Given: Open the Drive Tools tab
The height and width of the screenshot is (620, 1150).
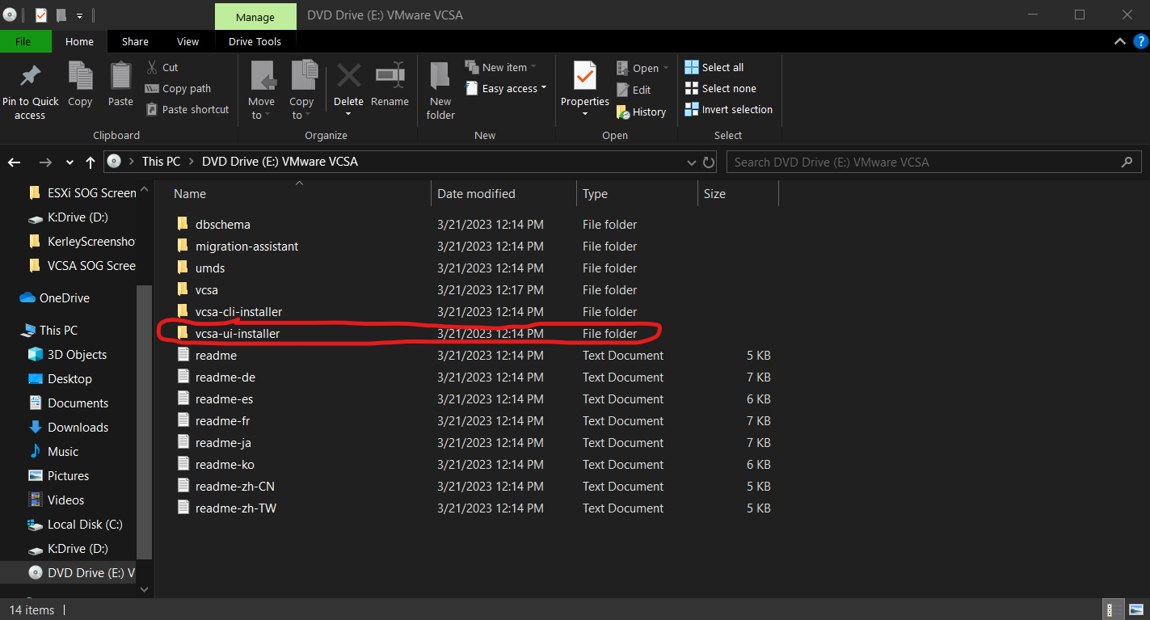Looking at the screenshot, I should click(255, 42).
